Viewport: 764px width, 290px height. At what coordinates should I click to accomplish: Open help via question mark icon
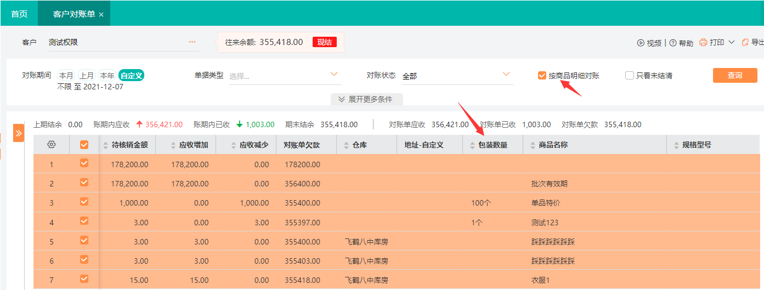[672, 43]
